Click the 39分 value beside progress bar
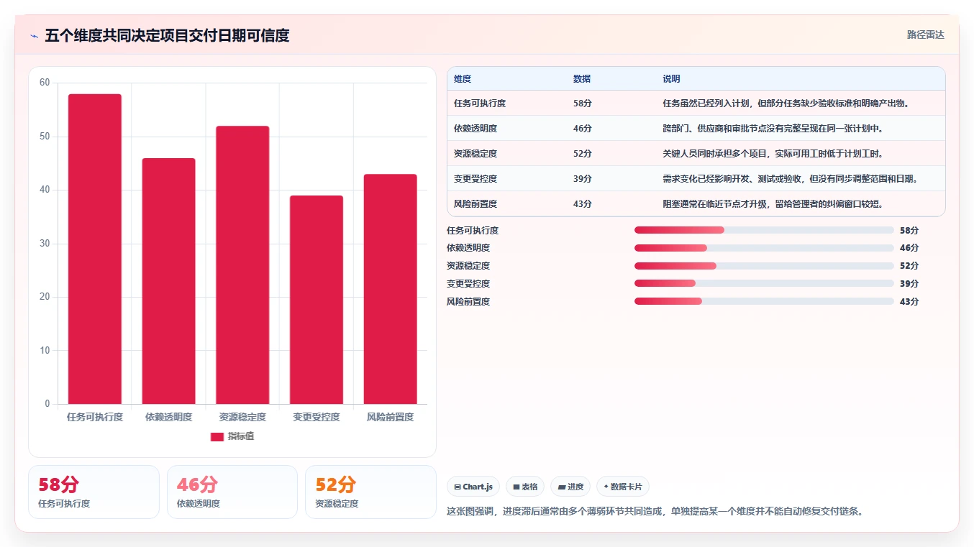The width and height of the screenshot is (974, 547). tap(909, 284)
